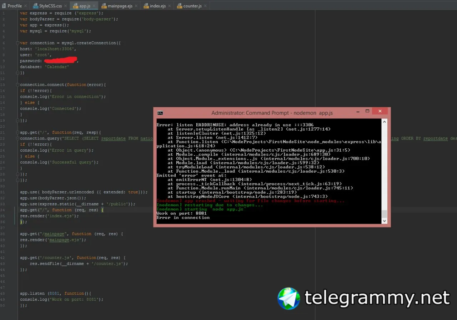Screen dimensions: 457x320
Task: Close the Procfile tab with its x
Action: click(x=25, y=6)
